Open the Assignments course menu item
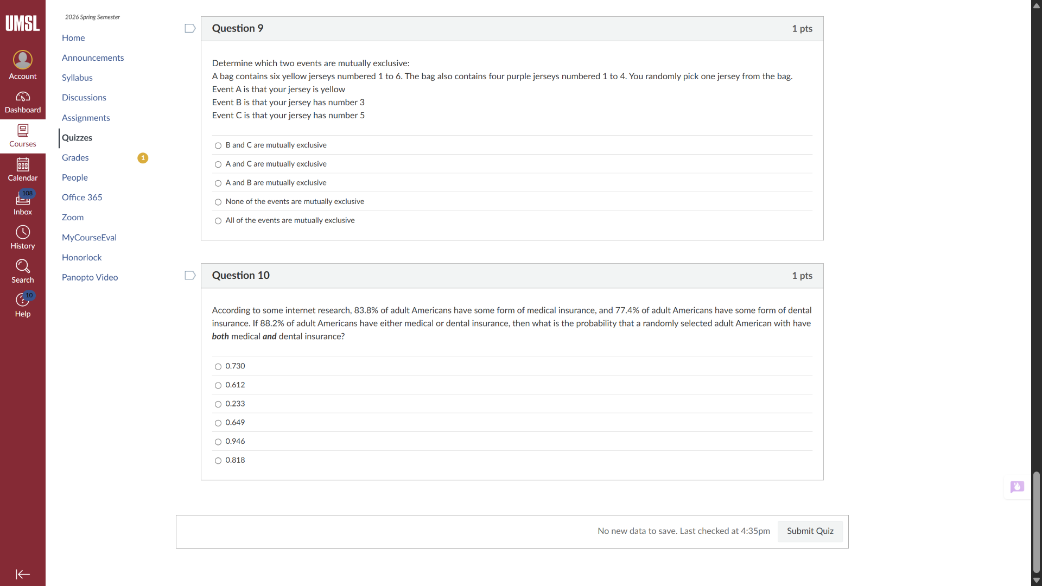This screenshot has width=1042, height=586. [86, 118]
